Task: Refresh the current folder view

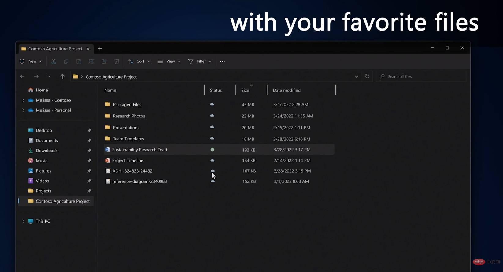Action: (x=367, y=76)
